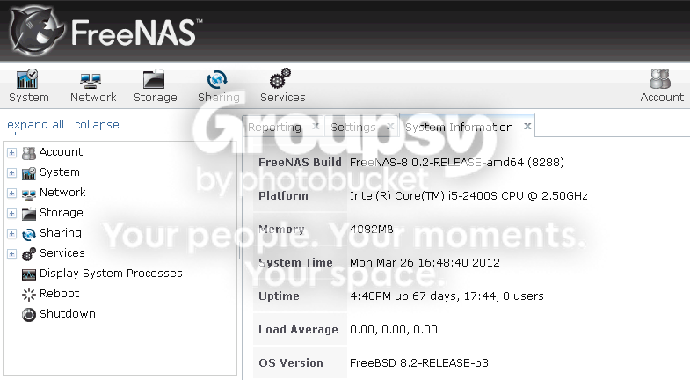
Task: Click the expand all link
Action: tap(36, 125)
